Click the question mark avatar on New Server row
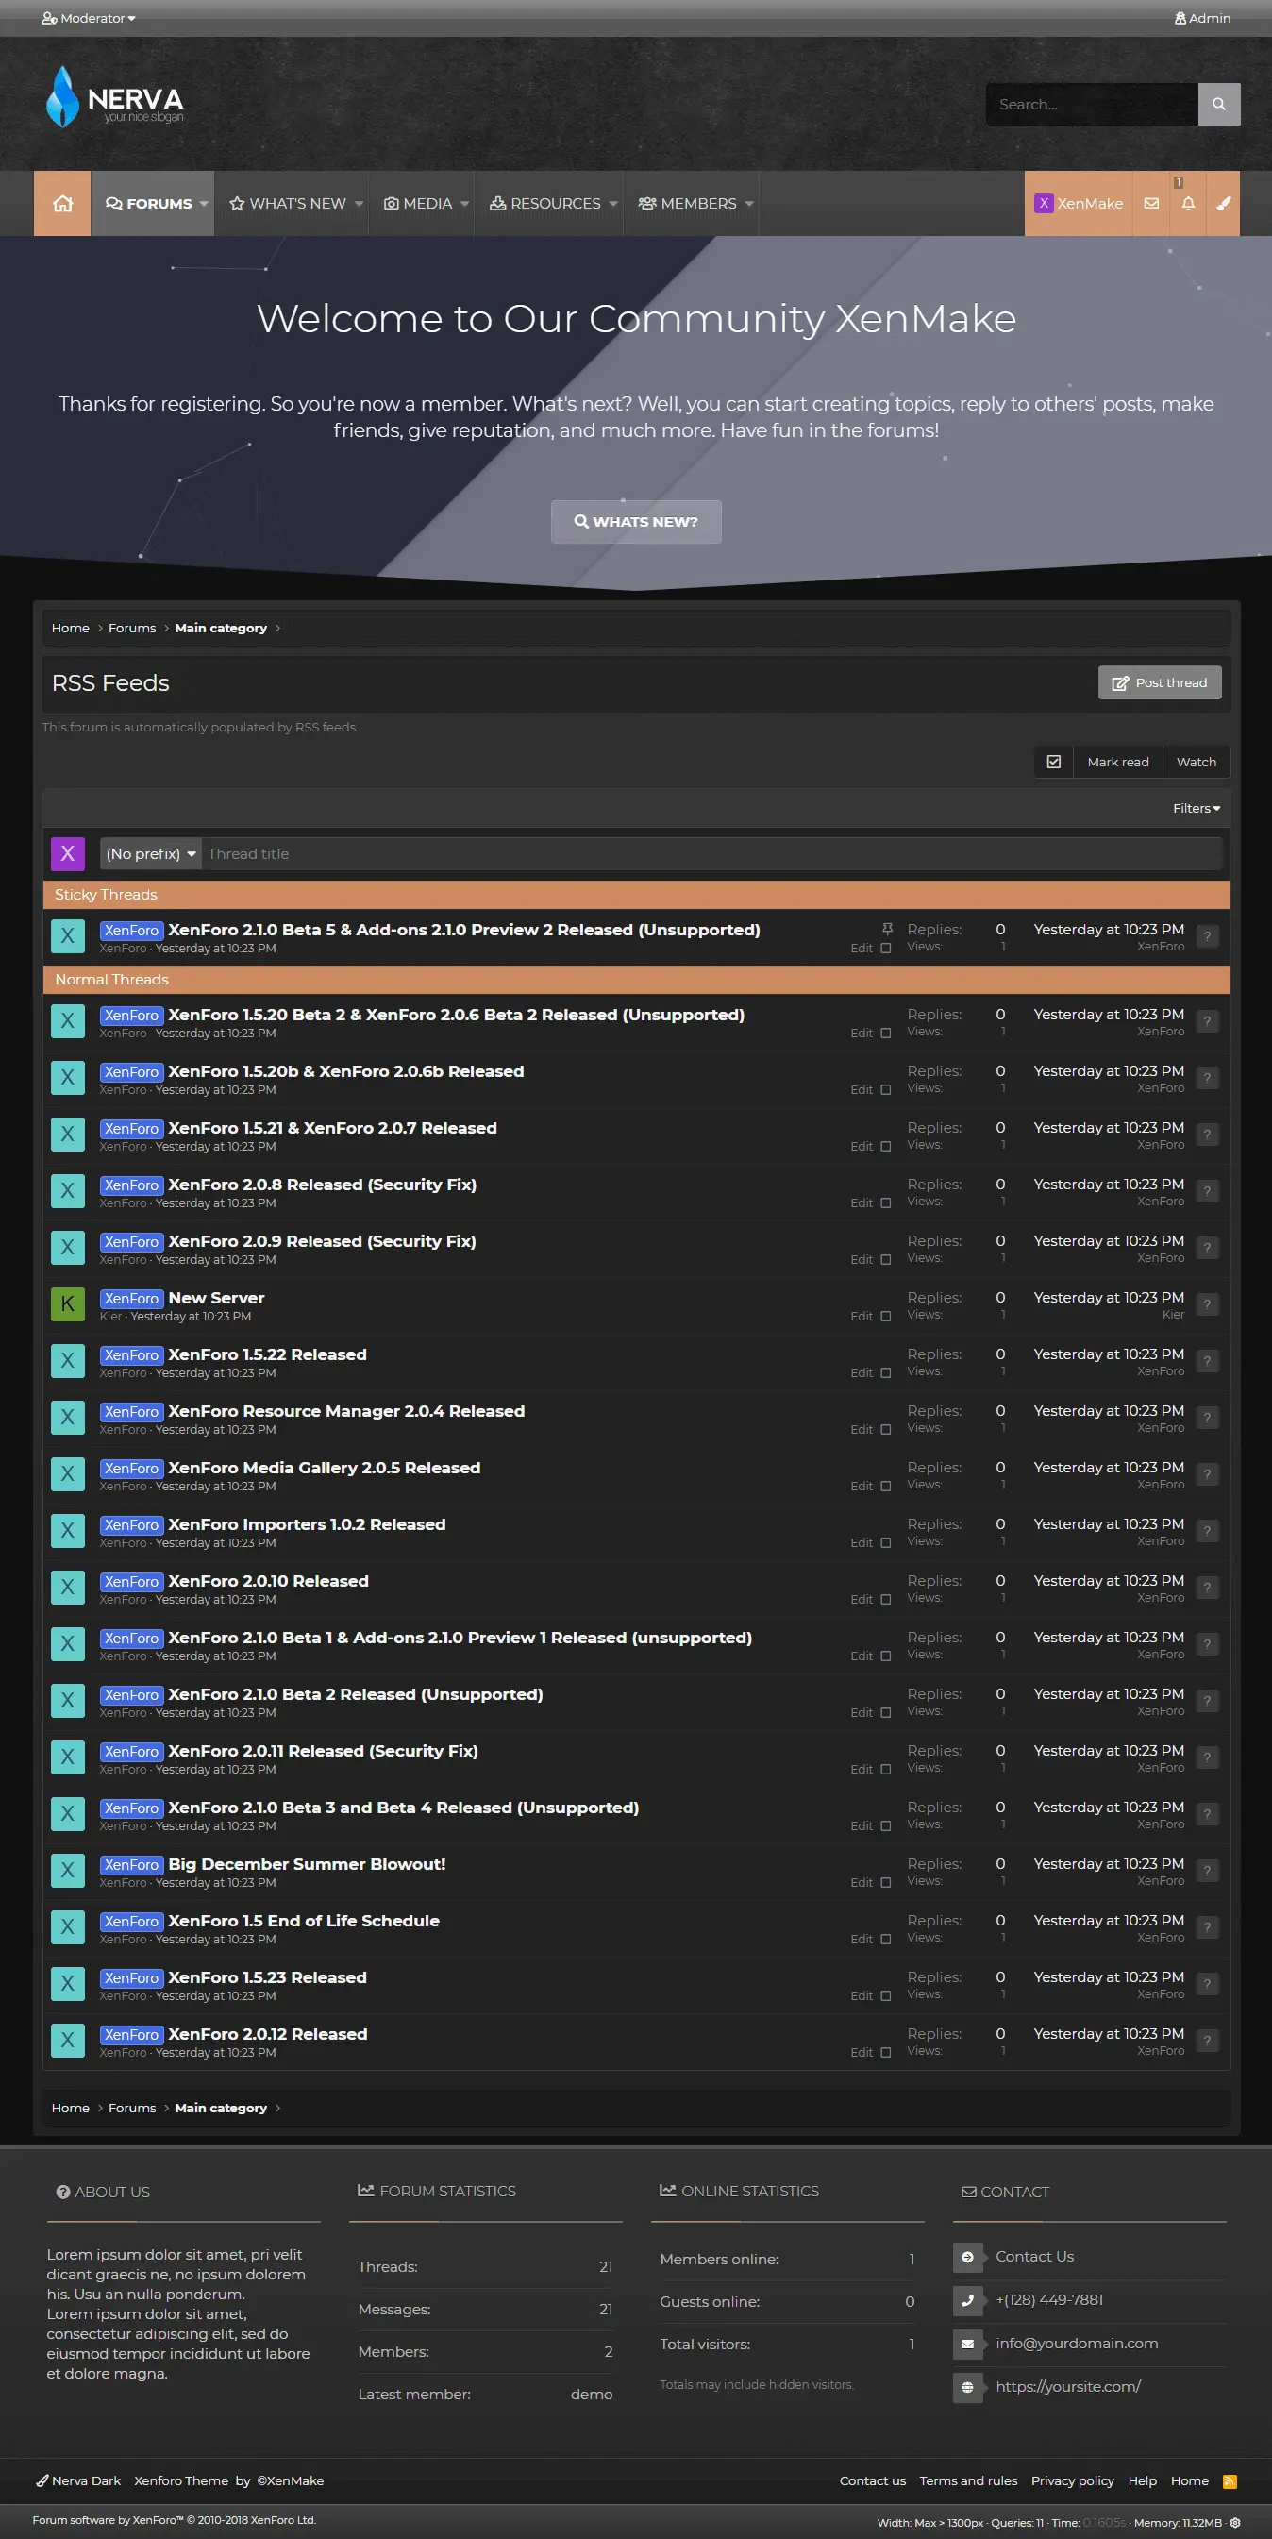1272x2539 pixels. 1207,1305
